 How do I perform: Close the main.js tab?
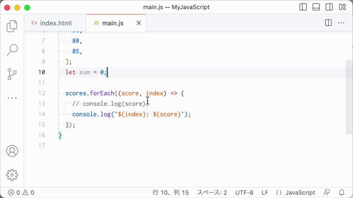click(x=138, y=23)
